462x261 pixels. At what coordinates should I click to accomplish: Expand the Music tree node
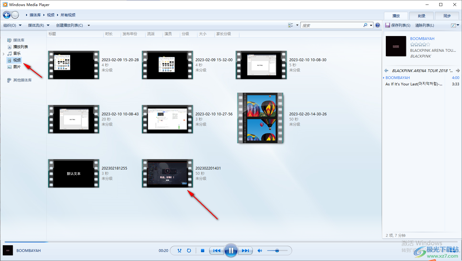pos(4,54)
